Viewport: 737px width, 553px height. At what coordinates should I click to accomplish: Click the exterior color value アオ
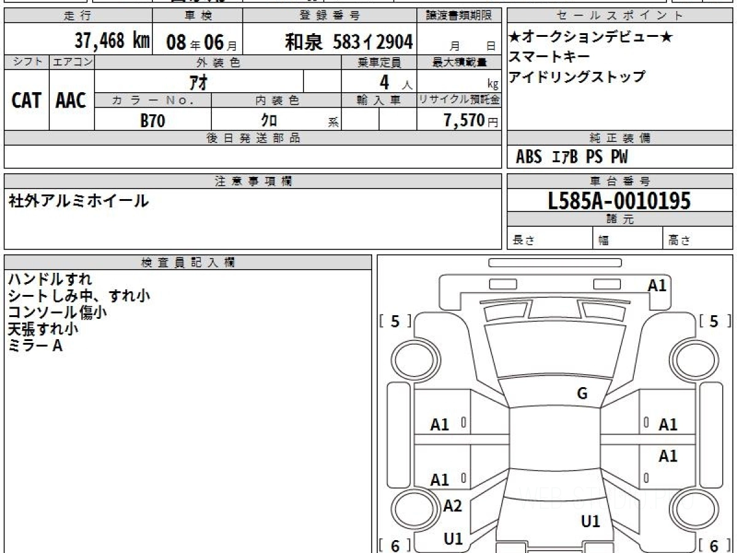pyautogui.click(x=199, y=82)
